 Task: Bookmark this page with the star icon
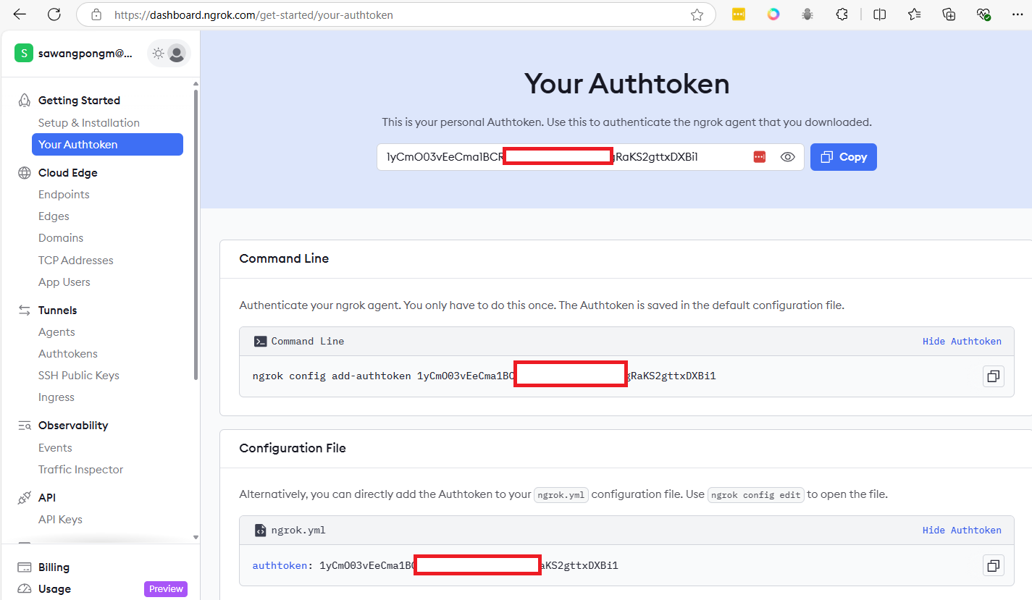[x=697, y=14]
